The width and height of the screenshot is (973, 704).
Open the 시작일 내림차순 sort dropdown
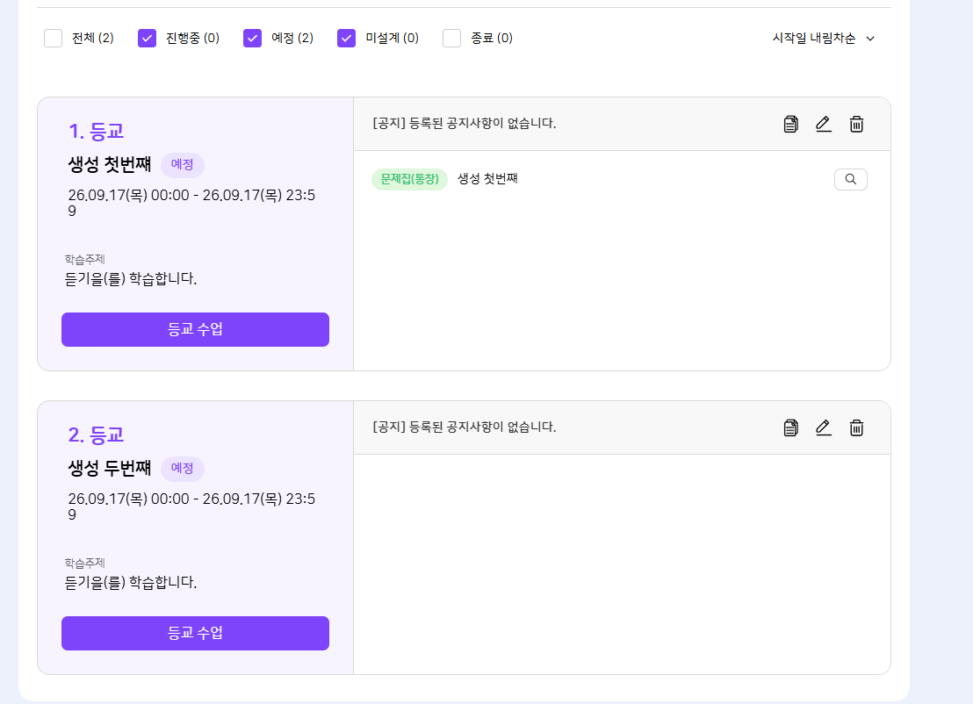click(824, 39)
